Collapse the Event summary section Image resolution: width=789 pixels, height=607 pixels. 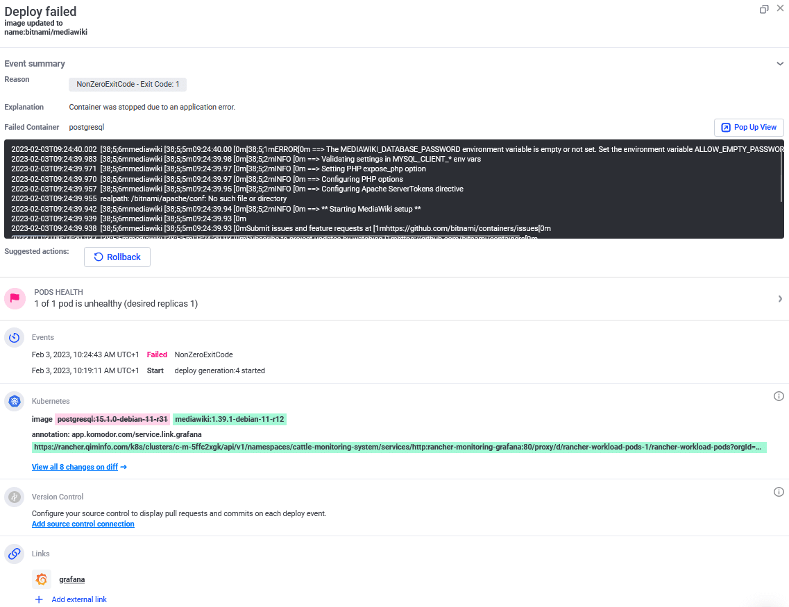tap(780, 63)
